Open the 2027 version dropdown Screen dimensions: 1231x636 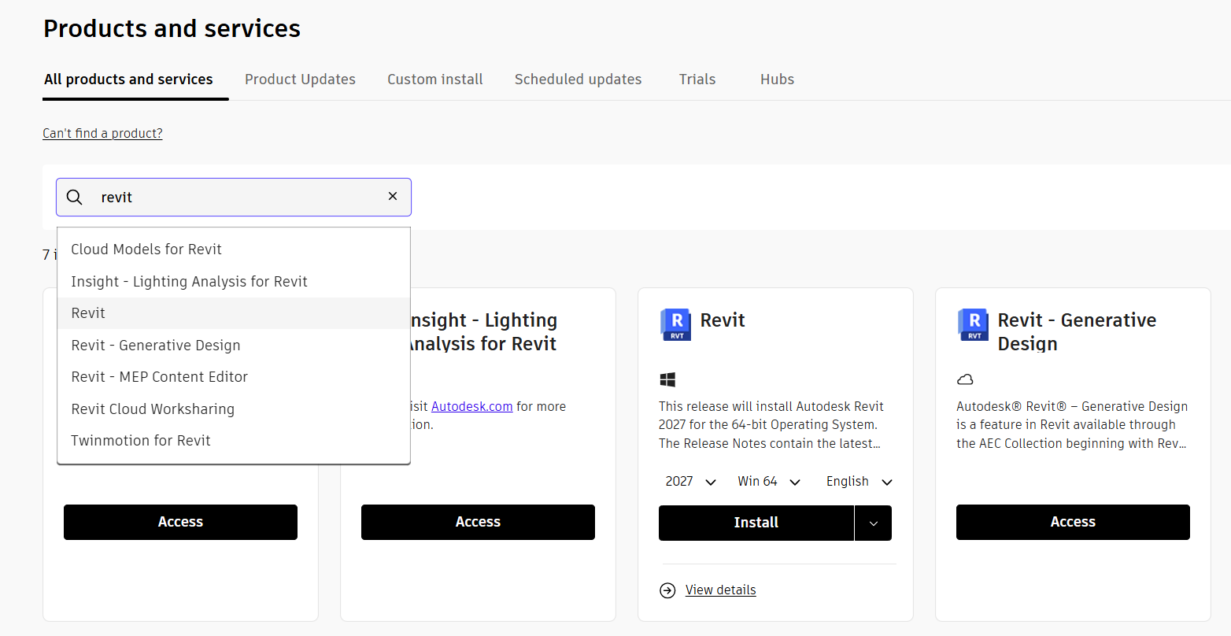click(x=690, y=482)
